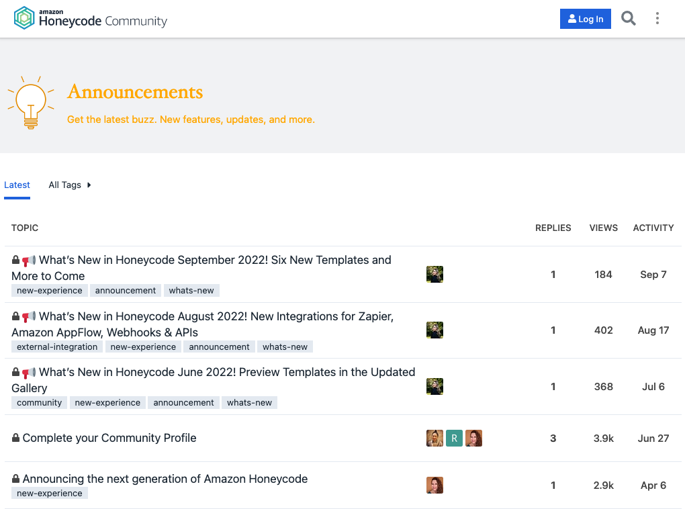Image resolution: width=685 pixels, height=509 pixels.
Task: Click the poster avatar on August 2022 topic
Action: pos(435,330)
